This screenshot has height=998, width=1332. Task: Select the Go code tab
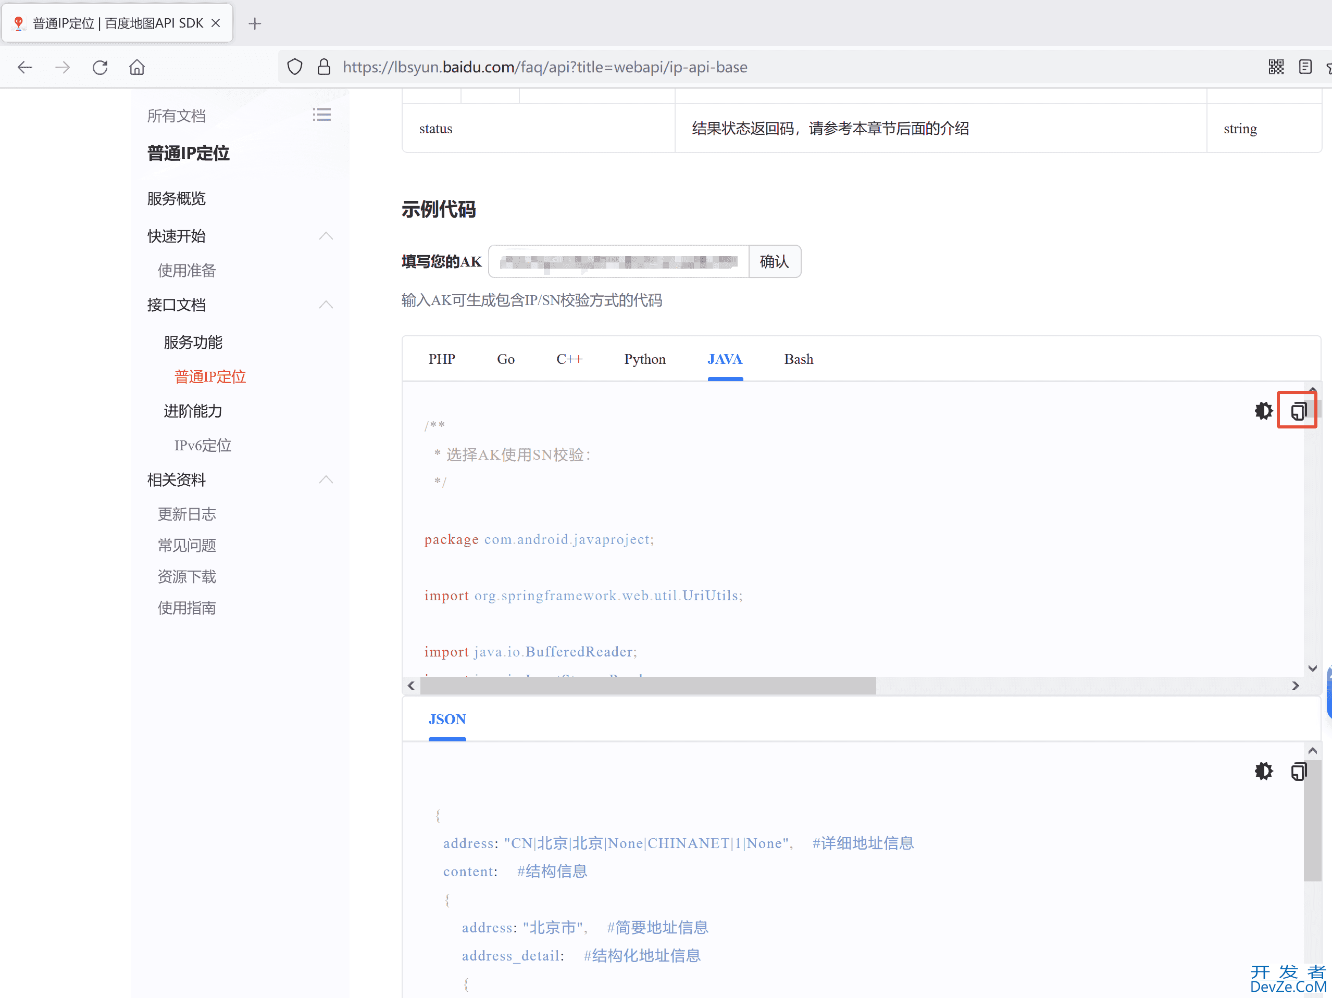[505, 359]
